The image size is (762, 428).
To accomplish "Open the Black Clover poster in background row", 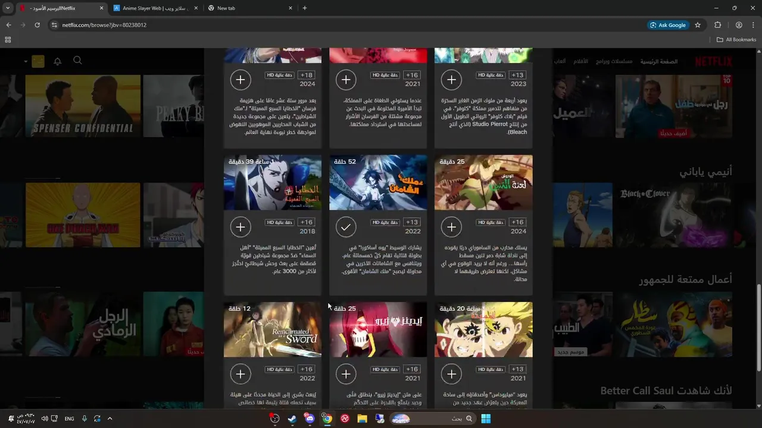I will coord(673,215).
